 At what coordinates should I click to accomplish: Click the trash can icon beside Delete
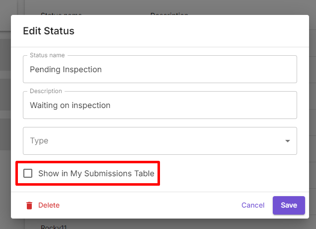tap(29, 205)
